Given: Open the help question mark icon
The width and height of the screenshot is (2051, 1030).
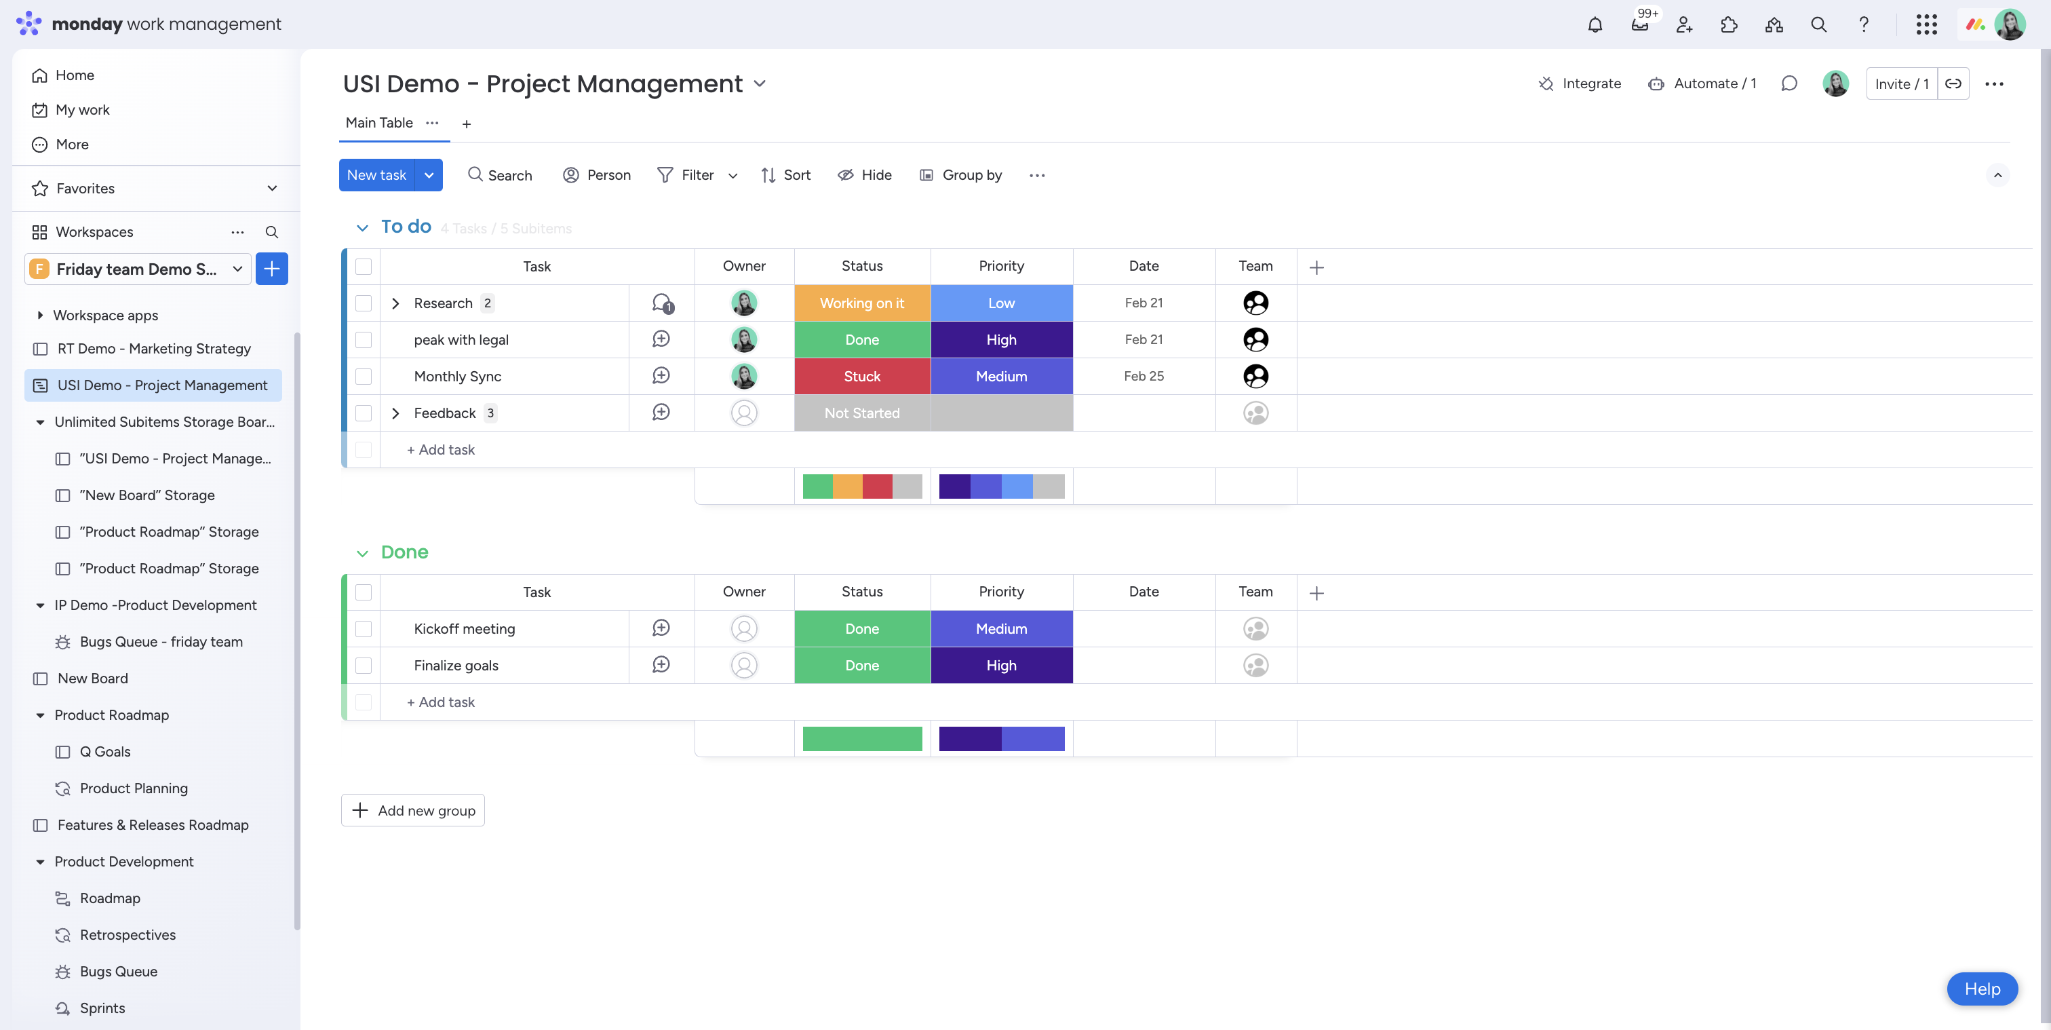Looking at the screenshot, I should point(1863,24).
